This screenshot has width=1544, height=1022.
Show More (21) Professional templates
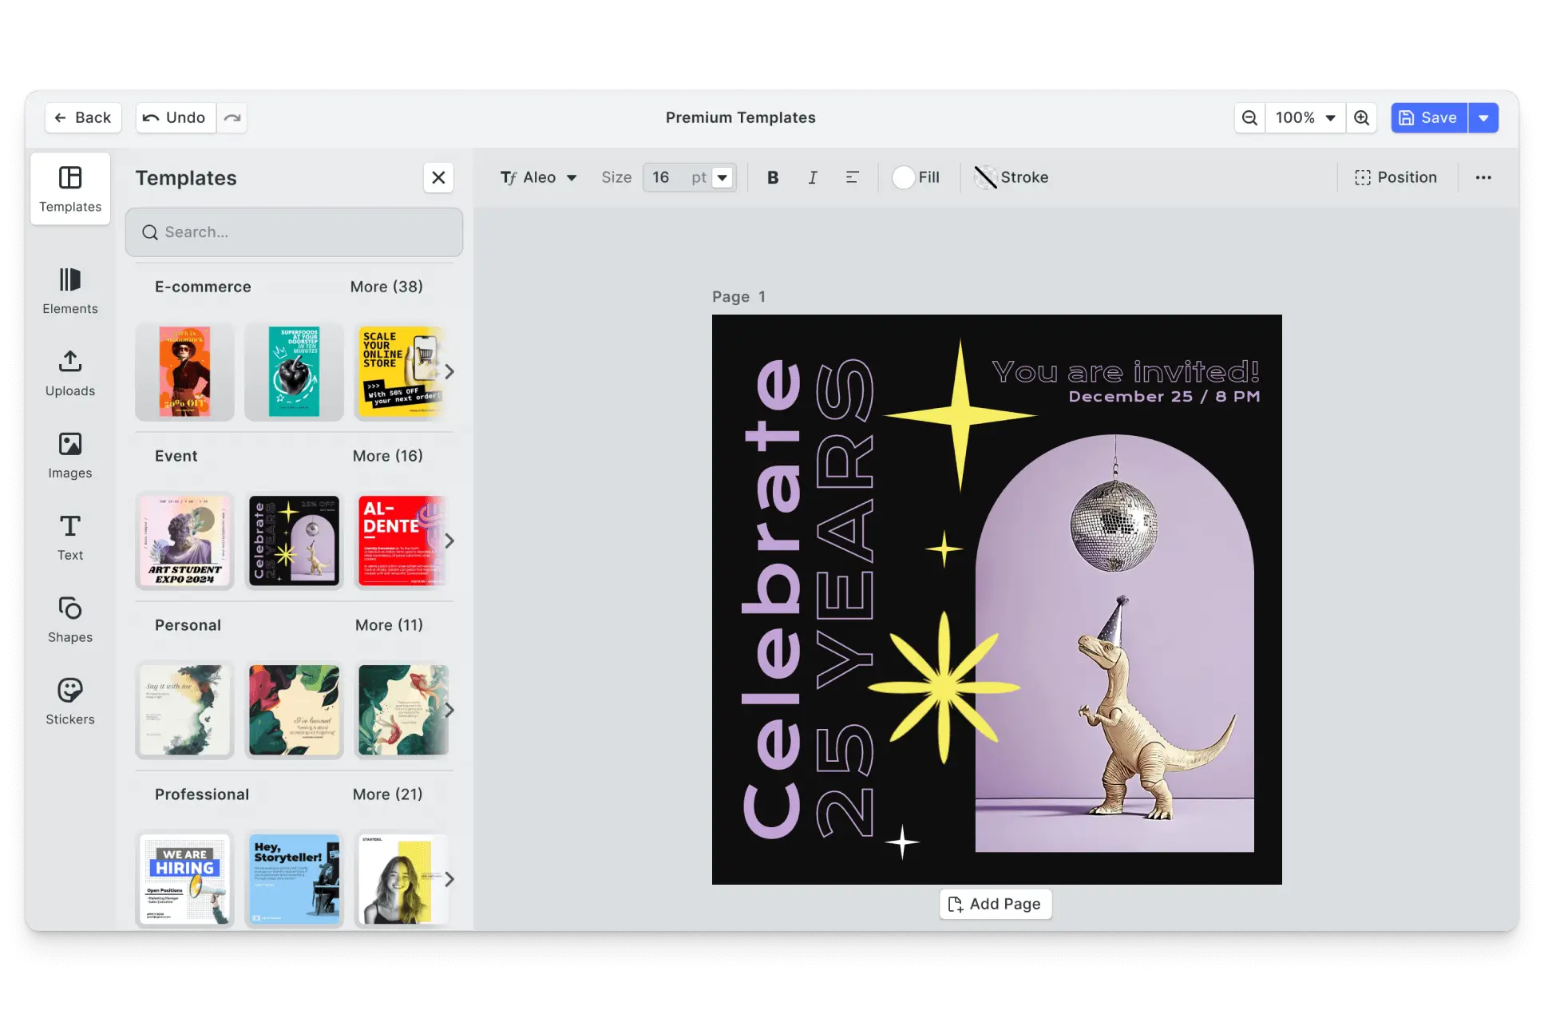pyautogui.click(x=388, y=794)
